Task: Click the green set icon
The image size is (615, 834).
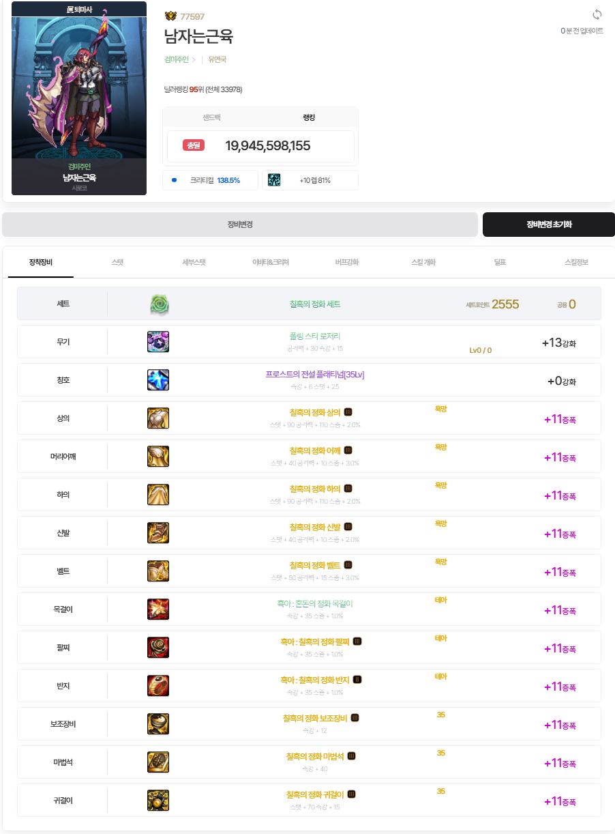Action: (159, 304)
